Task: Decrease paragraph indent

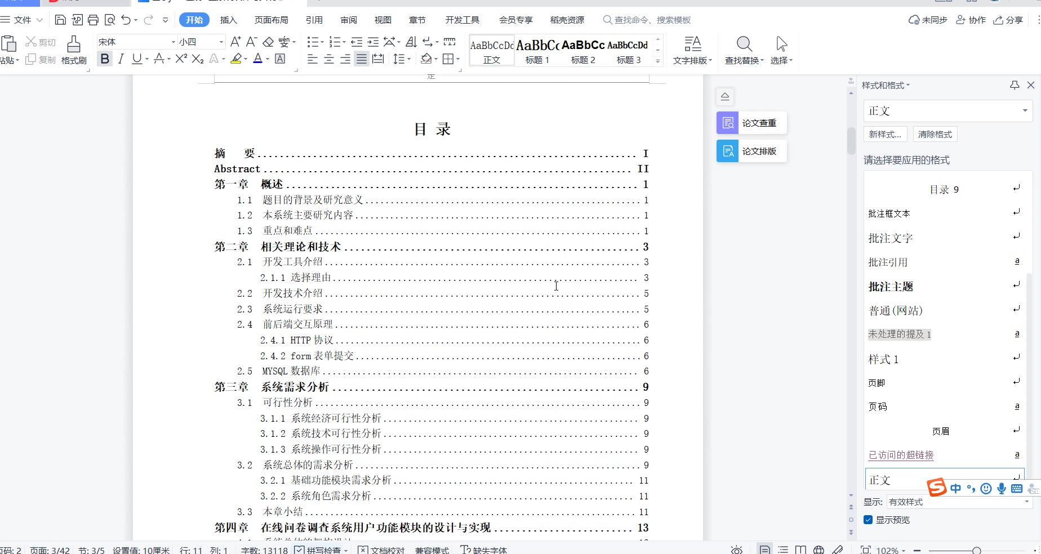Action: 356,42
